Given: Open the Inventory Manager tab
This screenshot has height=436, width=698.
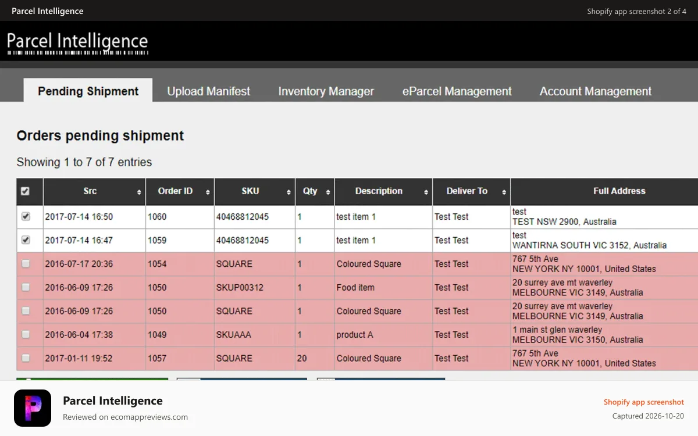Looking at the screenshot, I should tap(326, 91).
